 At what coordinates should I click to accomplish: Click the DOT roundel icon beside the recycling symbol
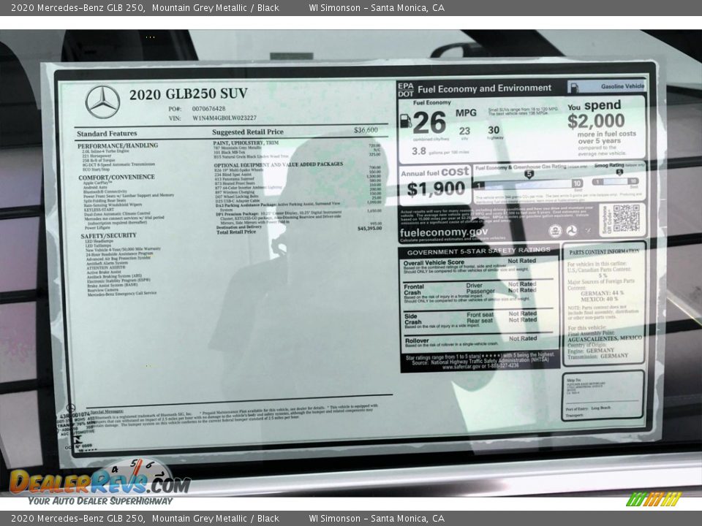point(573,231)
